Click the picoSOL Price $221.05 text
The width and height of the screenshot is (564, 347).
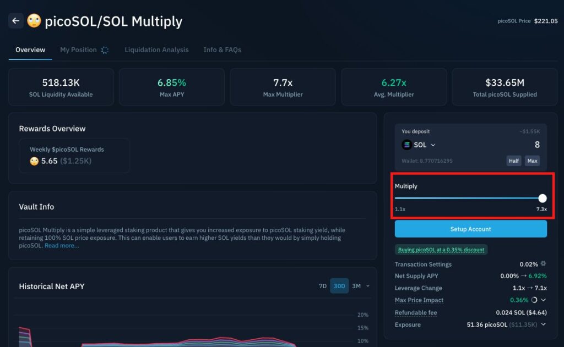[x=528, y=21]
